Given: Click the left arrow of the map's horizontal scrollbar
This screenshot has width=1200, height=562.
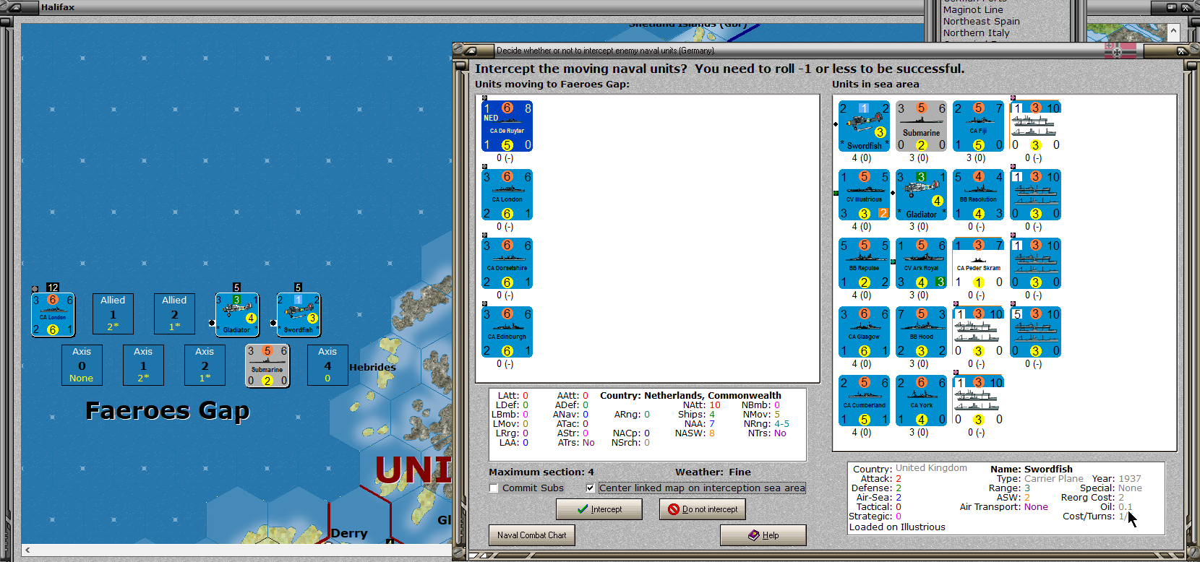Looking at the screenshot, I should click(x=27, y=550).
